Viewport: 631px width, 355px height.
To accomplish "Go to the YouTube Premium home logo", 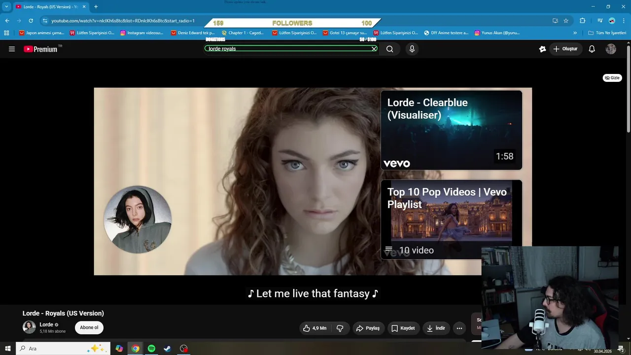I will click(40, 49).
